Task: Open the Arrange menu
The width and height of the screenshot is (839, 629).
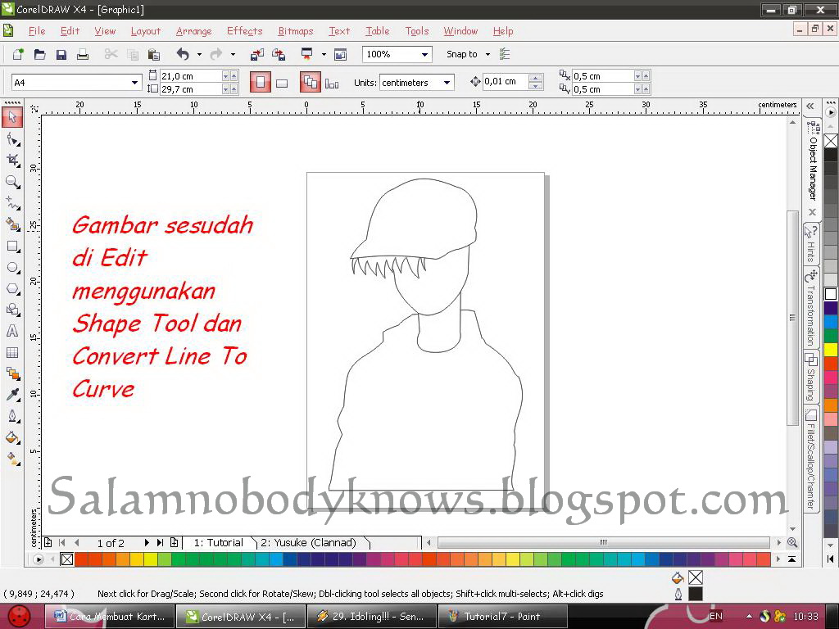Action: pyautogui.click(x=193, y=31)
